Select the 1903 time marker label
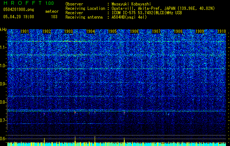The height and width of the screenshot is (146, 230). point(68,31)
